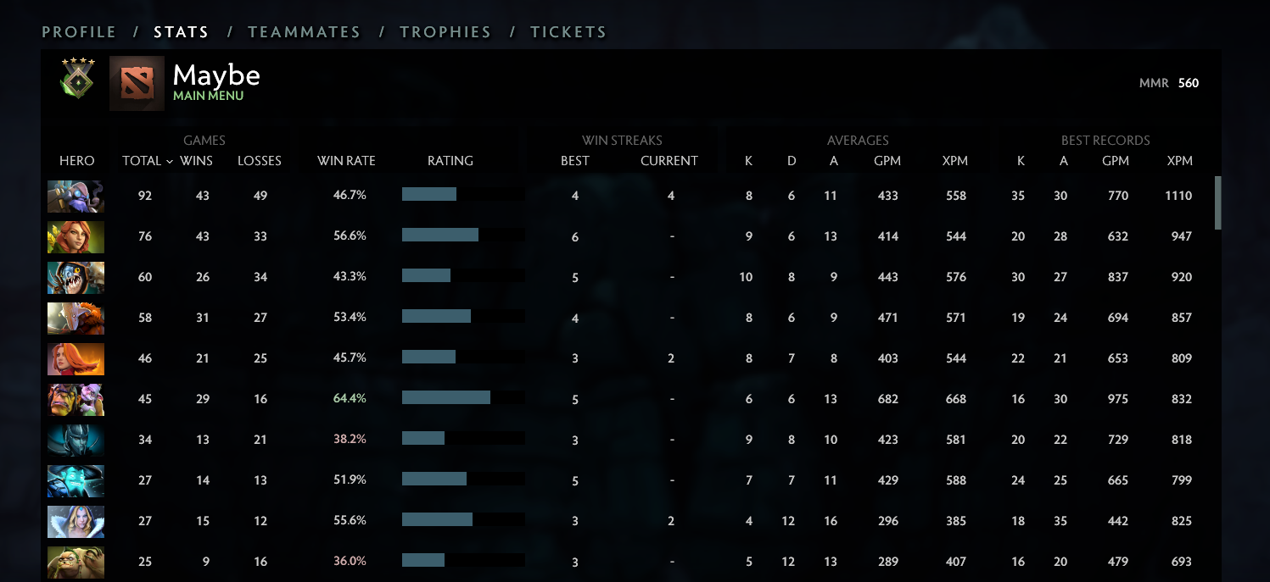1270x582 pixels.
Task: Click the Alchemist hero portrait
Action: point(76,399)
